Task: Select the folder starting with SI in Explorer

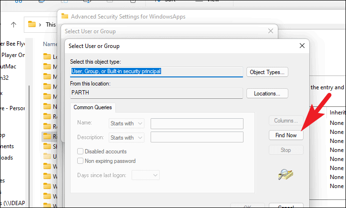Action: (x=50, y=146)
